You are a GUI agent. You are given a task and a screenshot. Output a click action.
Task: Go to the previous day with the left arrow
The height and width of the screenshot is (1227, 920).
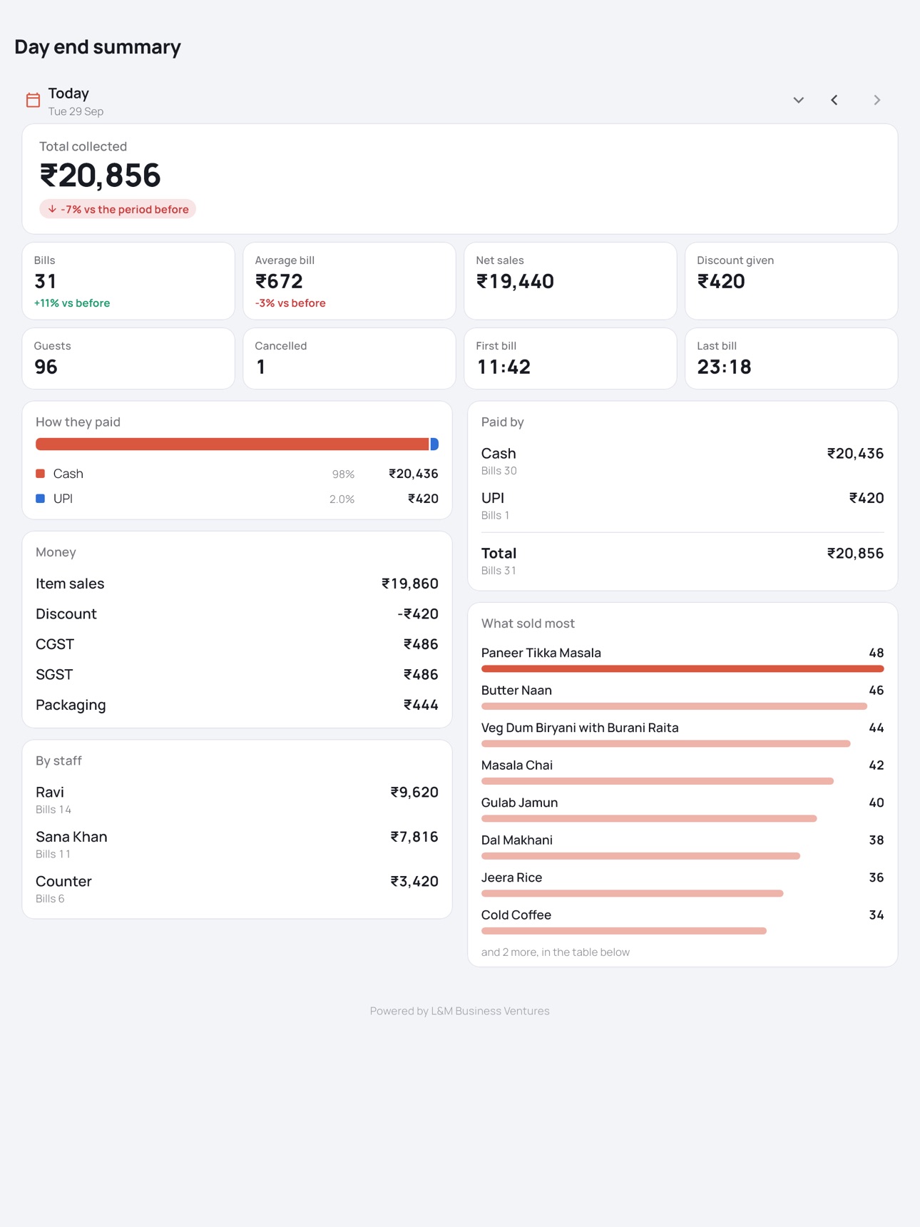point(834,100)
